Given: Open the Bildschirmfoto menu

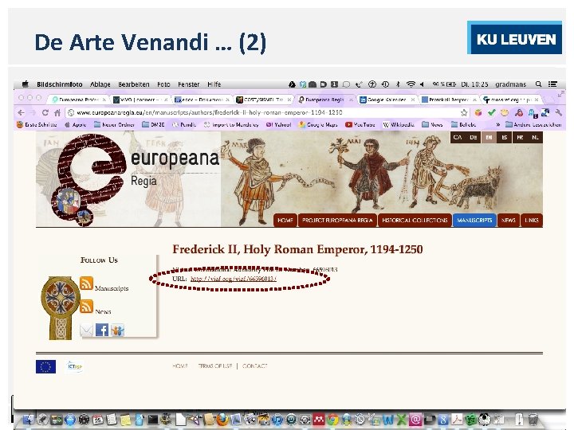Looking at the screenshot, I should (x=59, y=84).
